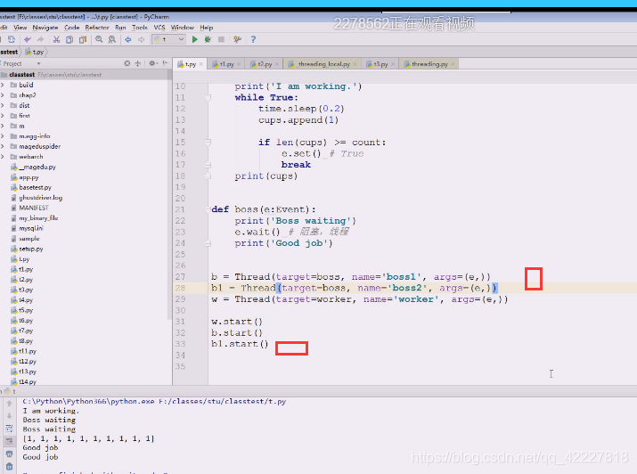
Task: Click the Forward navigation arrow
Action: 141,39
